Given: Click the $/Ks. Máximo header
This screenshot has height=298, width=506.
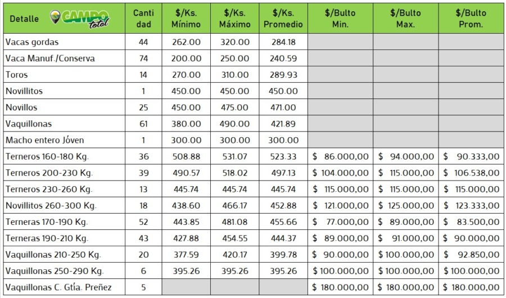Looking at the screenshot, I should tap(234, 19).
